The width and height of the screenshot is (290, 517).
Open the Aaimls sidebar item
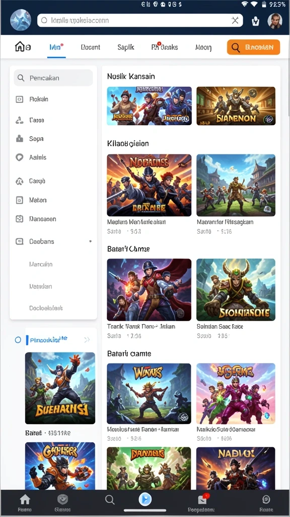click(53, 158)
